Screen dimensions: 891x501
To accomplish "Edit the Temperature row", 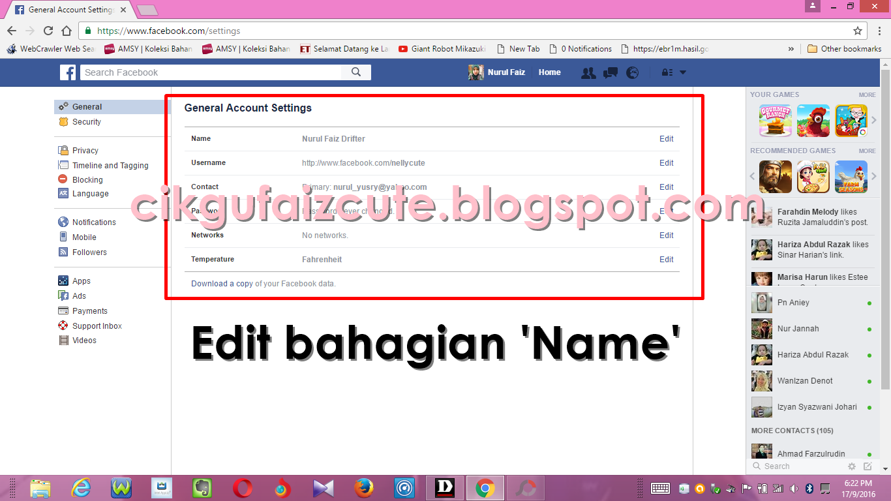I will 666,260.
